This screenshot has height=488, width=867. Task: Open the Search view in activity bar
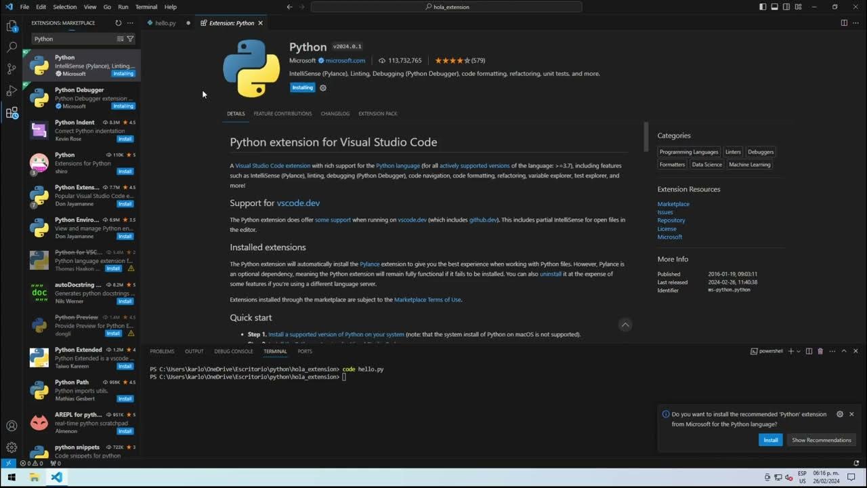[12, 47]
